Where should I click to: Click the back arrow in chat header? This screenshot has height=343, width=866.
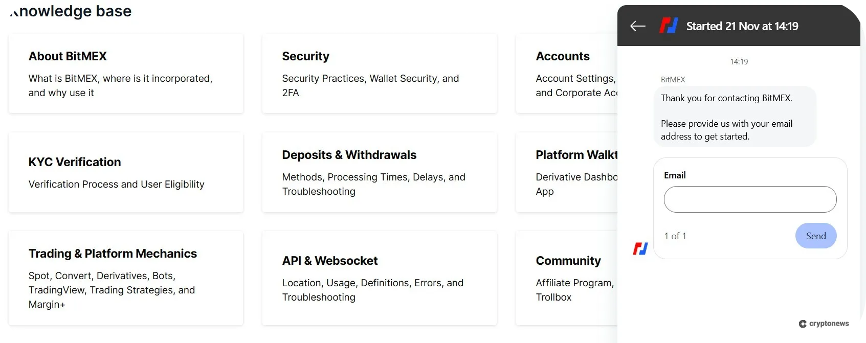pos(638,26)
